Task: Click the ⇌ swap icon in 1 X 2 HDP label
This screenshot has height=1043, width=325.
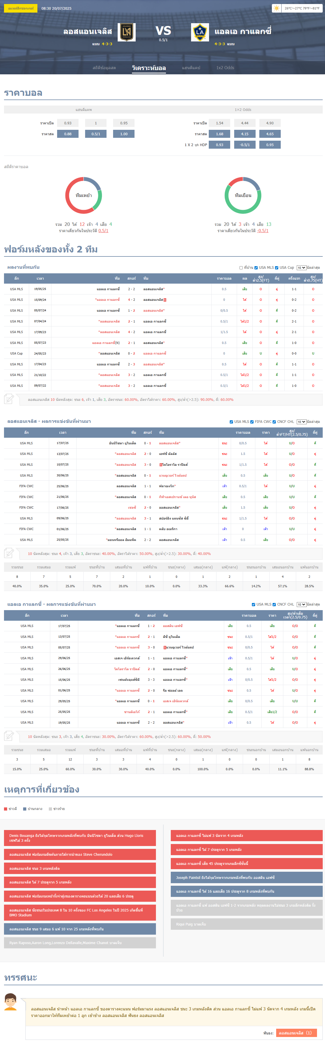Action: pos(196,145)
